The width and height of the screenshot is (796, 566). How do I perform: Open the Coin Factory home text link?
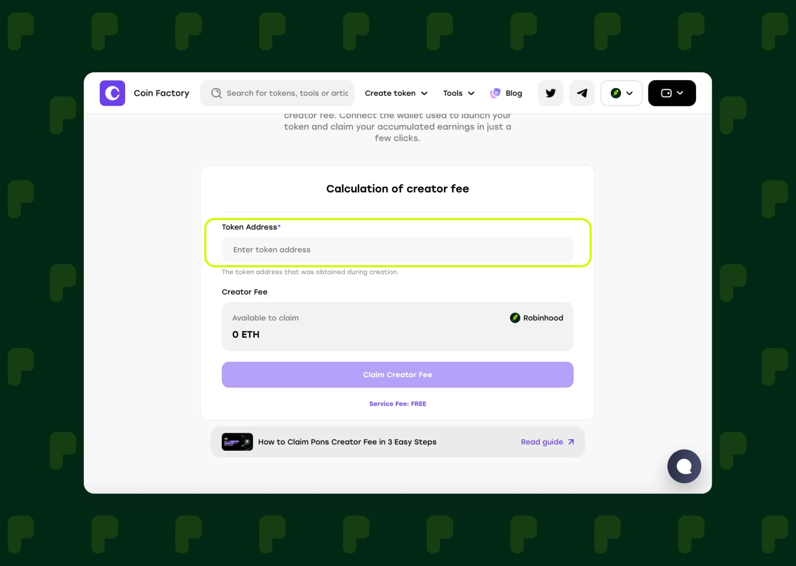click(161, 93)
